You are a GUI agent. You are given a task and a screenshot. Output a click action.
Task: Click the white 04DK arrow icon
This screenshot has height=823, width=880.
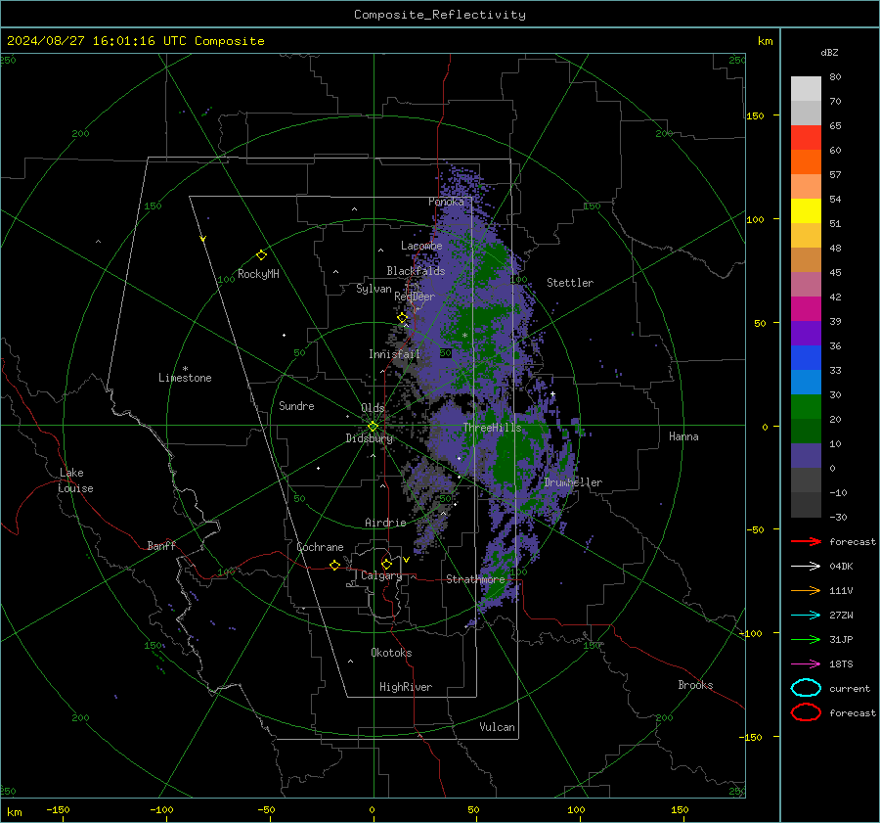pos(806,566)
